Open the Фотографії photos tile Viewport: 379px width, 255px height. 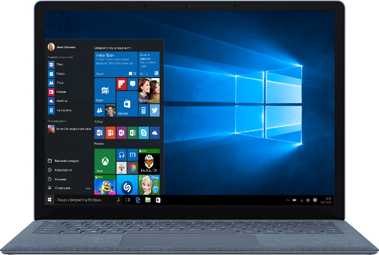coord(149,90)
